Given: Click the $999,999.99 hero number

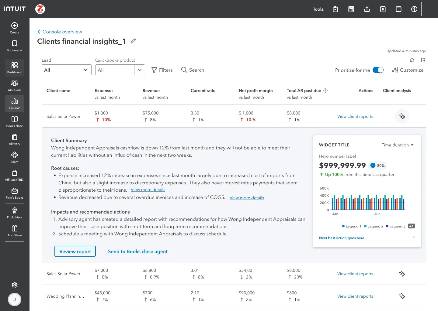Looking at the screenshot, I should (342, 166).
